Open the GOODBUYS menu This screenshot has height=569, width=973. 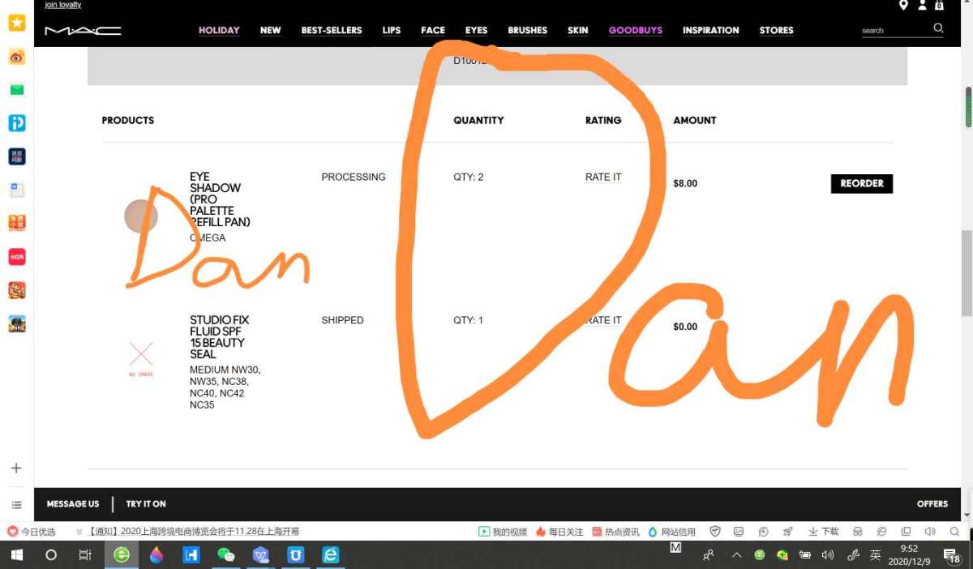tap(636, 31)
